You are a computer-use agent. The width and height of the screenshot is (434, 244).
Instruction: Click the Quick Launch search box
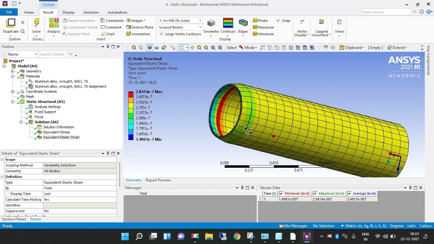386,12
